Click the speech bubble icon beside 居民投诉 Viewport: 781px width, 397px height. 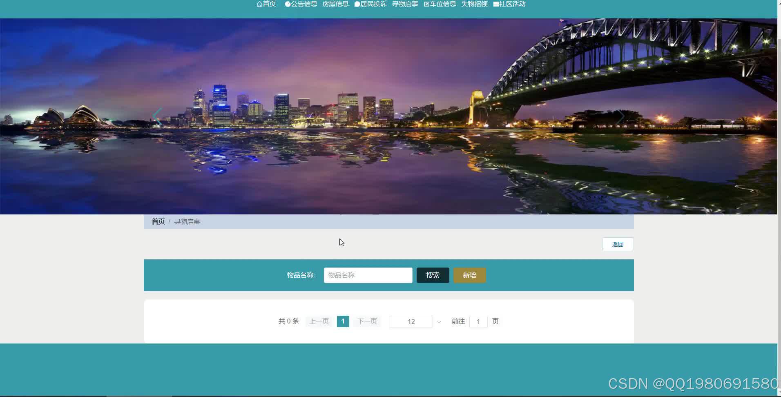tap(356, 4)
